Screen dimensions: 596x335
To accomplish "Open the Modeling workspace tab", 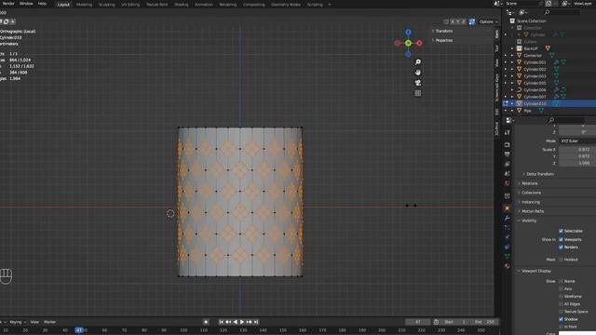I will [84, 5].
